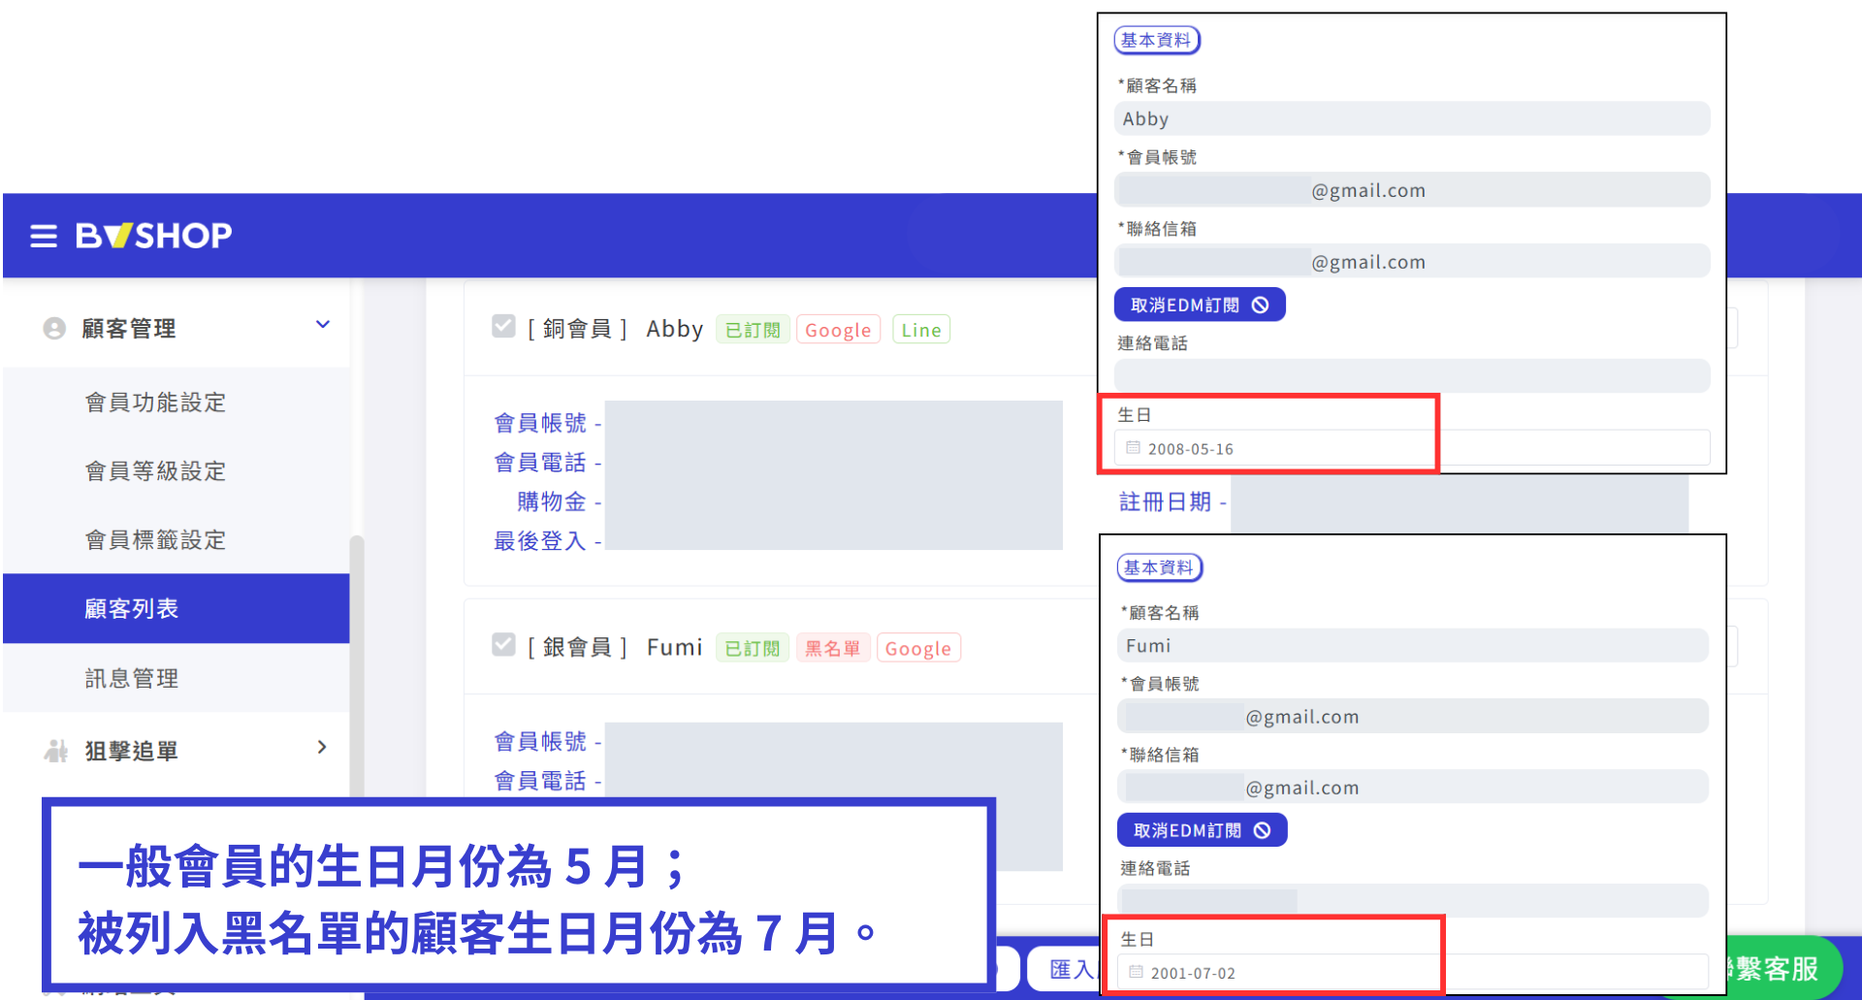
Task: Select 顧客列表 in sidebar
Action: tap(176, 608)
